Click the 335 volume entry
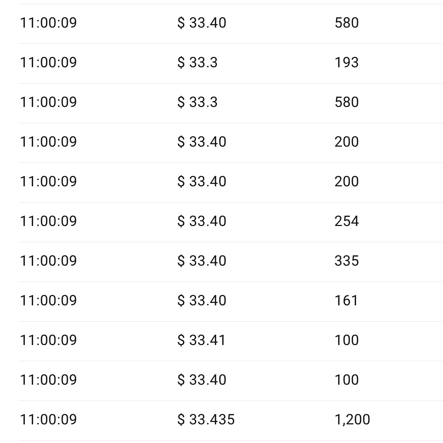 346,261
